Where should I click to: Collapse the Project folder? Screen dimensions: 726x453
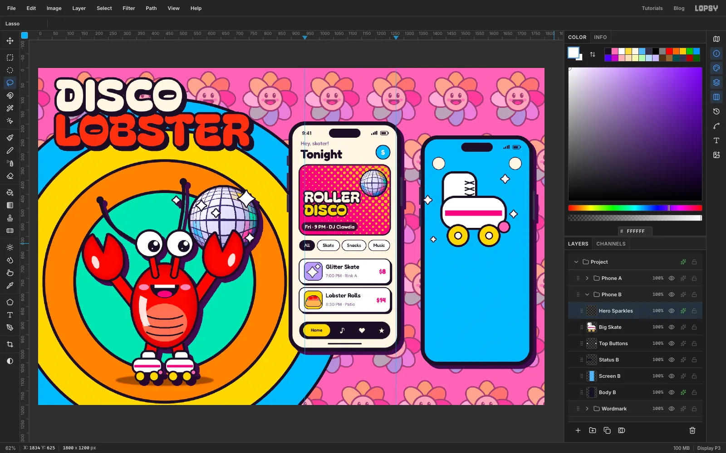tap(576, 262)
